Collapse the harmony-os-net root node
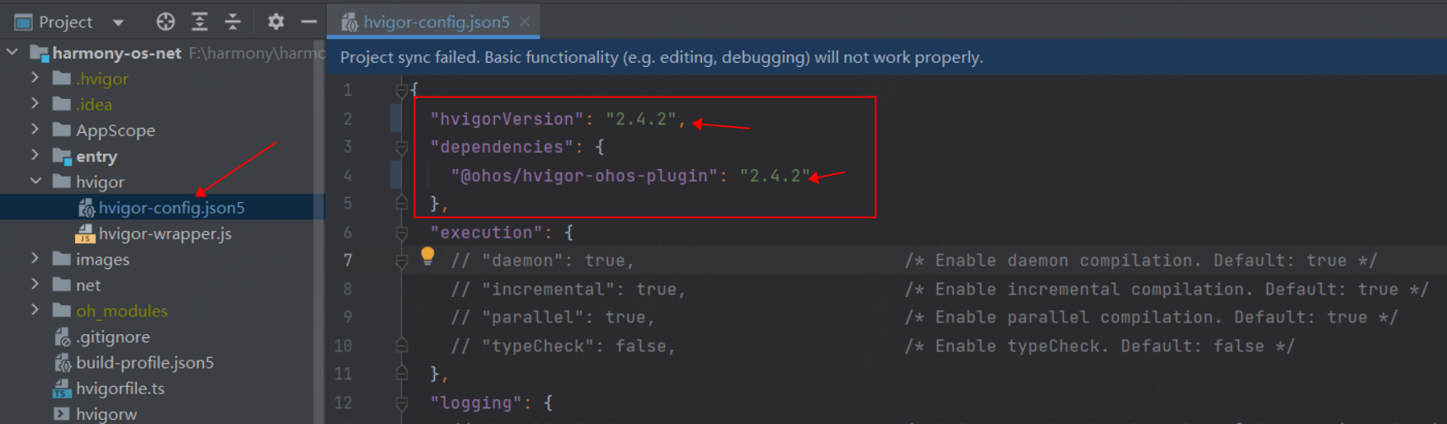Image resolution: width=1447 pixels, height=424 pixels. (x=12, y=53)
